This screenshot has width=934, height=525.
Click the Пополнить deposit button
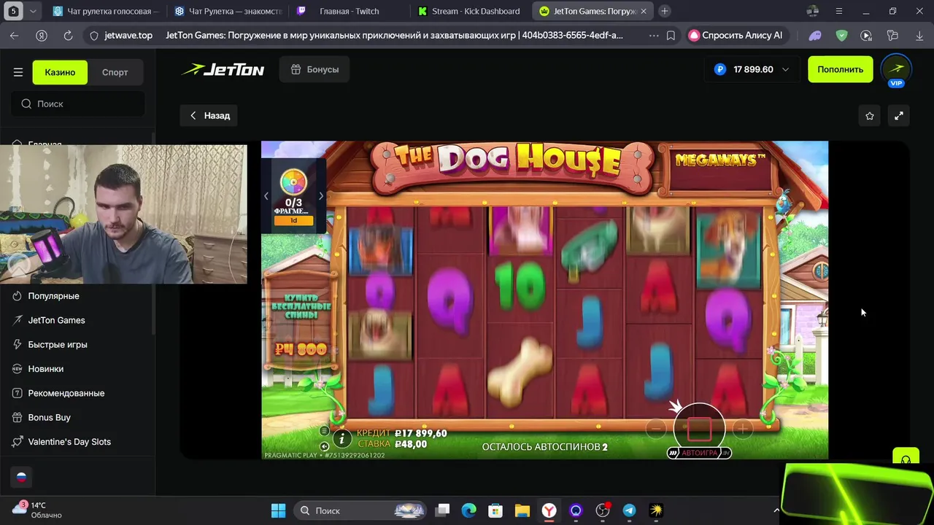(840, 69)
